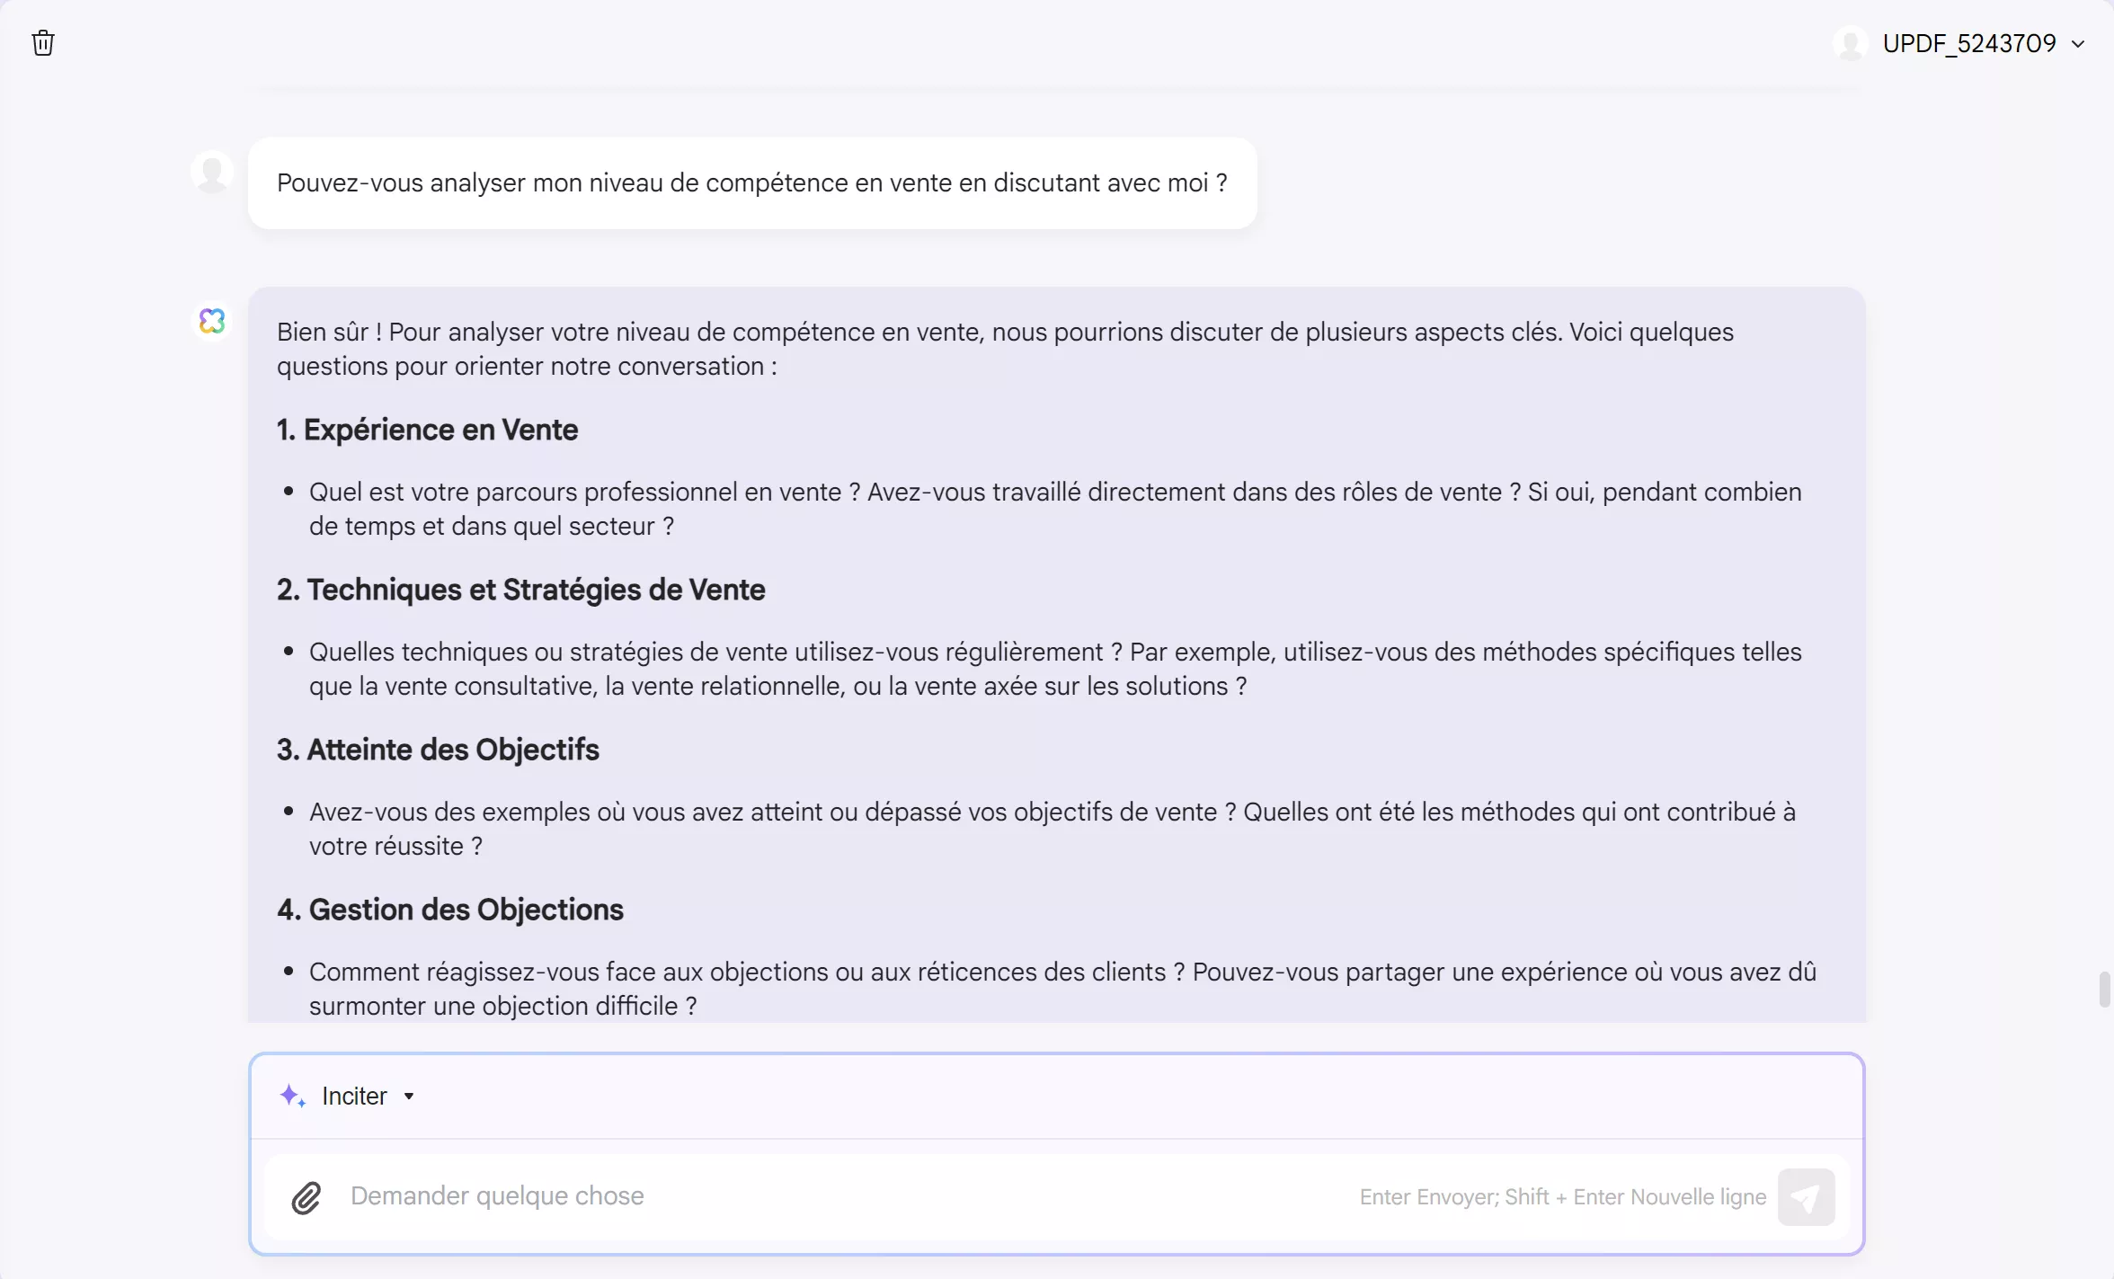Screen dimensions: 2114x1279
Task: Attach a file with the paperclip icon
Action: click(x=306, y=1196)
